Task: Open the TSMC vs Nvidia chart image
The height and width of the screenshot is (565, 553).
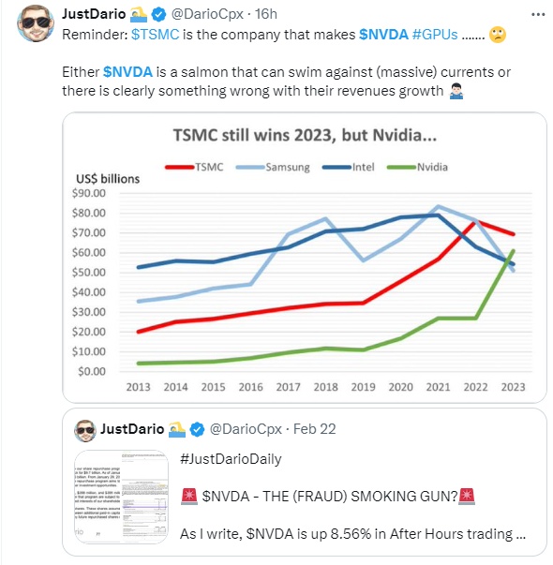Action: pyautogui.click(x=305, y=258)
